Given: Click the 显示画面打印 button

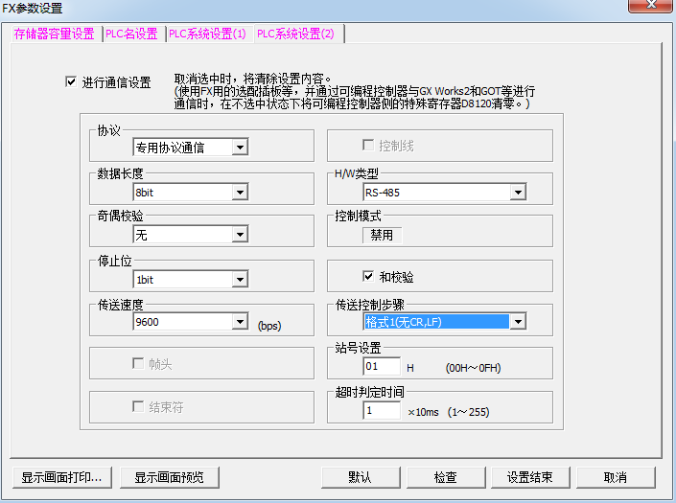Looking at the screenshot, I should point(61,477).
